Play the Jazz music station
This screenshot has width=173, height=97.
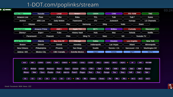coord(132,69)
